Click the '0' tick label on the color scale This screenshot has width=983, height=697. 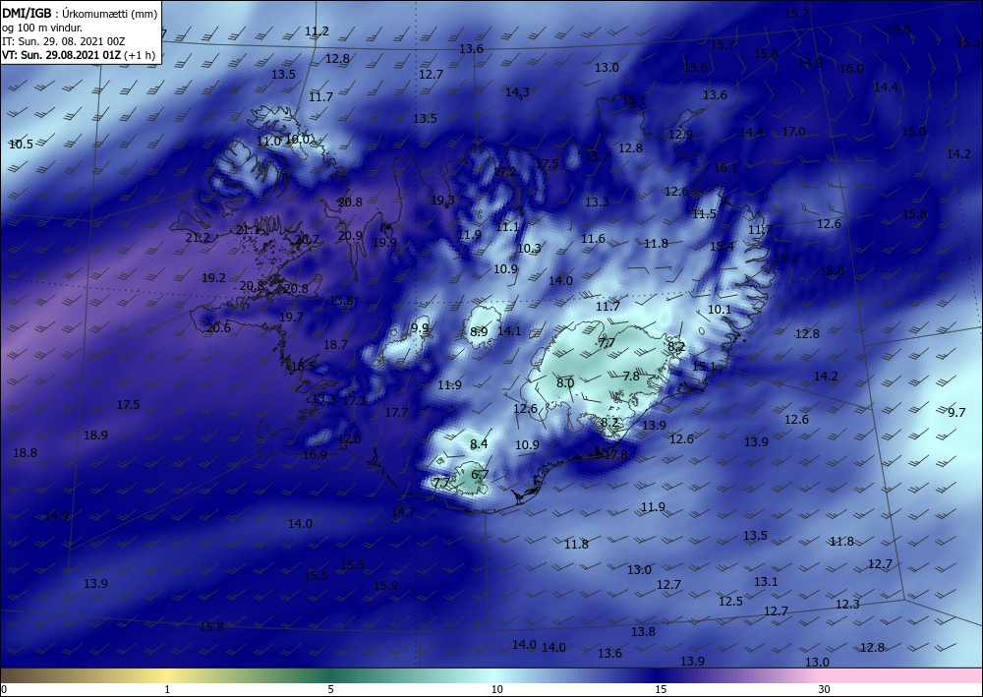click(4, 689)
